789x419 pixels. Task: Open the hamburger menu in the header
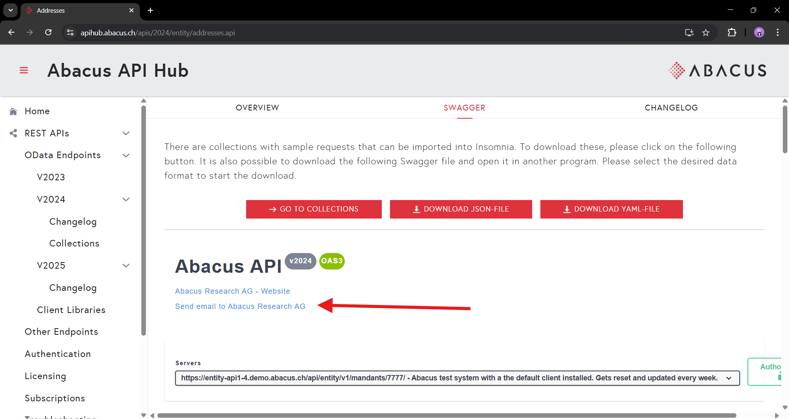click(24, 71)
